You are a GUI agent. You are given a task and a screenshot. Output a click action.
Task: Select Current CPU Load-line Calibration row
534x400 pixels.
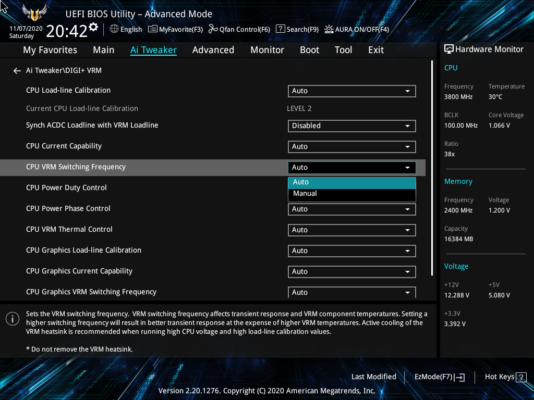click(x=213, y=108)
